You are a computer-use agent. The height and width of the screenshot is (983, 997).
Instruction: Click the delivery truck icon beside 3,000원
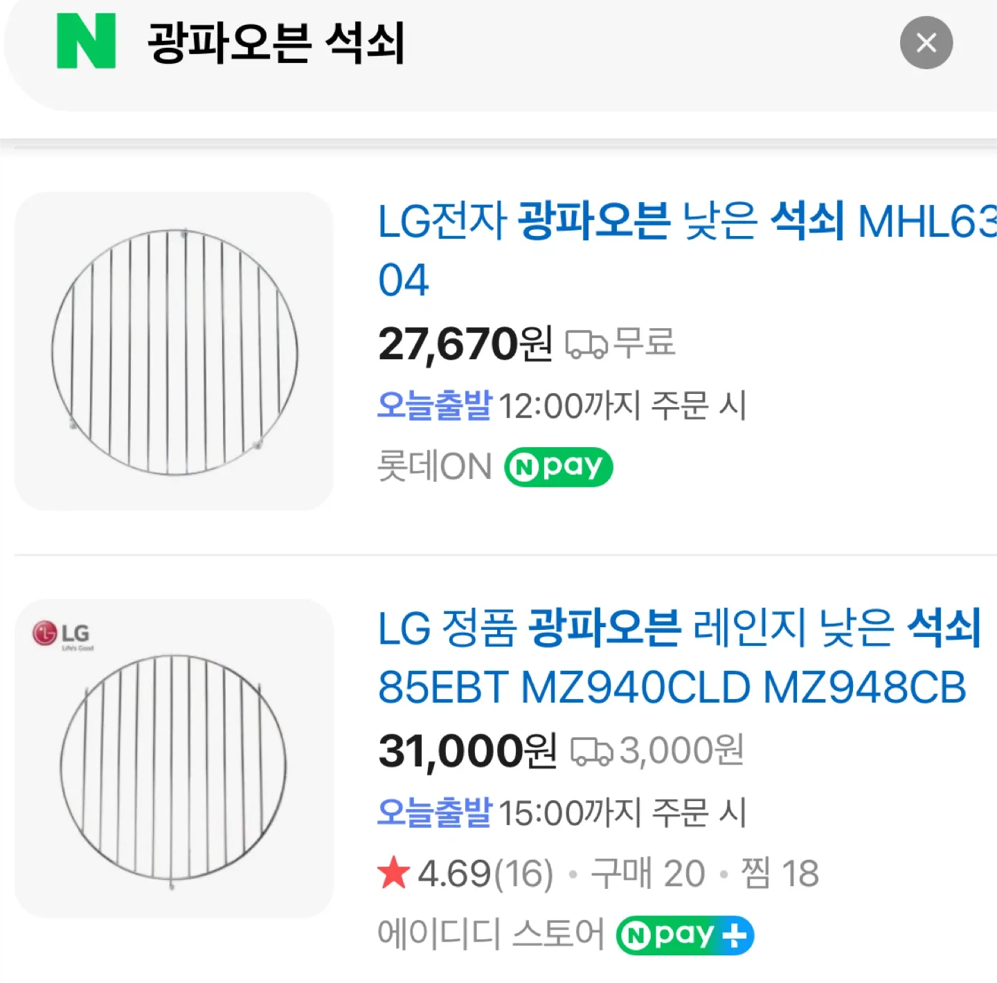point(591,752)
